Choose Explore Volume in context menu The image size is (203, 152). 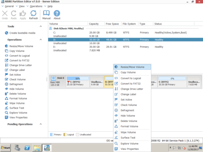(x=132, y=143)
